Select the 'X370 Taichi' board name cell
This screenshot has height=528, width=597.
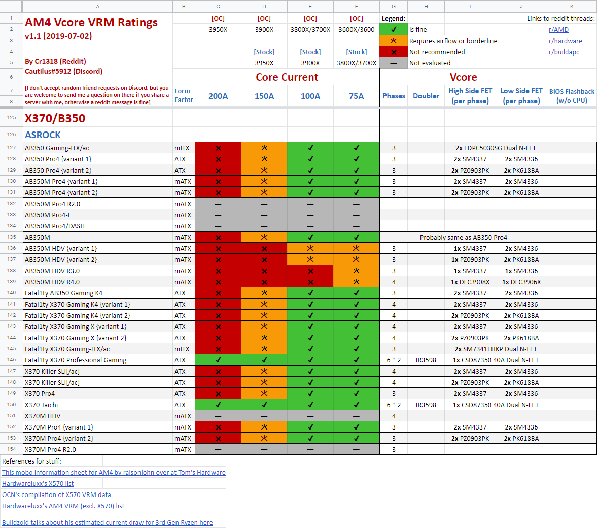click(x=98, y=405)
